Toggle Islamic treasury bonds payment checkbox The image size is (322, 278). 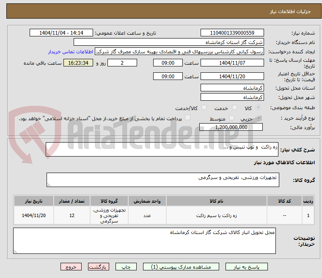point(188,118)
